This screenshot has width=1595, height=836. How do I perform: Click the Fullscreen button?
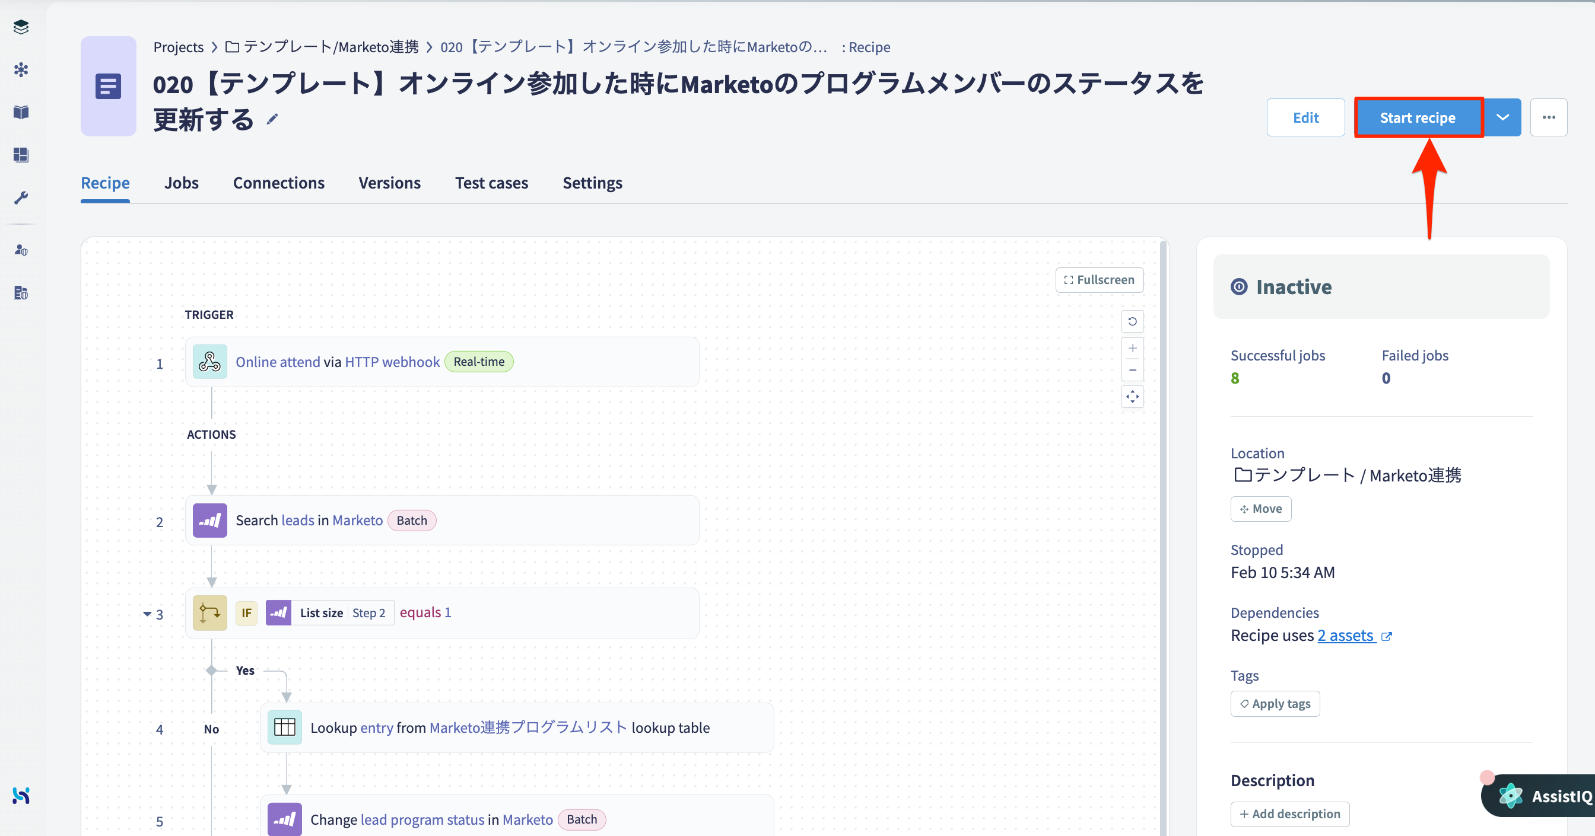pyautogui.click(x=1099, y=280)
